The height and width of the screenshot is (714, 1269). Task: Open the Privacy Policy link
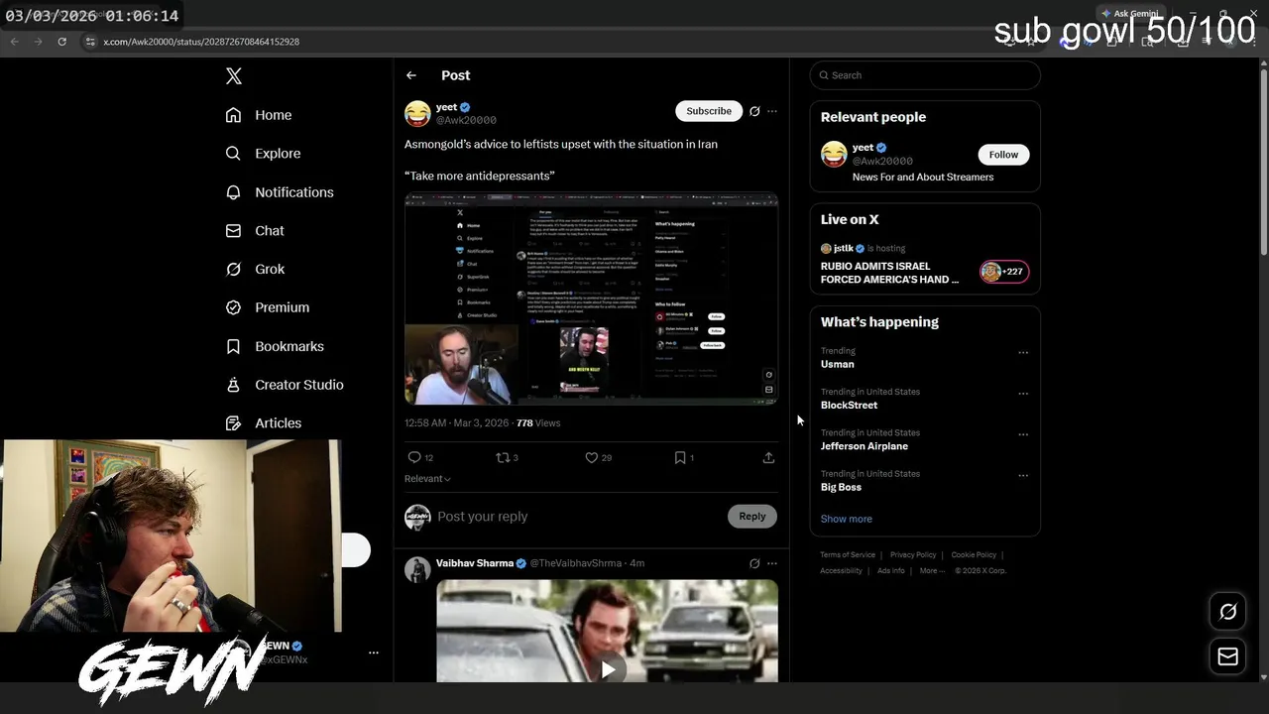click(x=913, y=555)
